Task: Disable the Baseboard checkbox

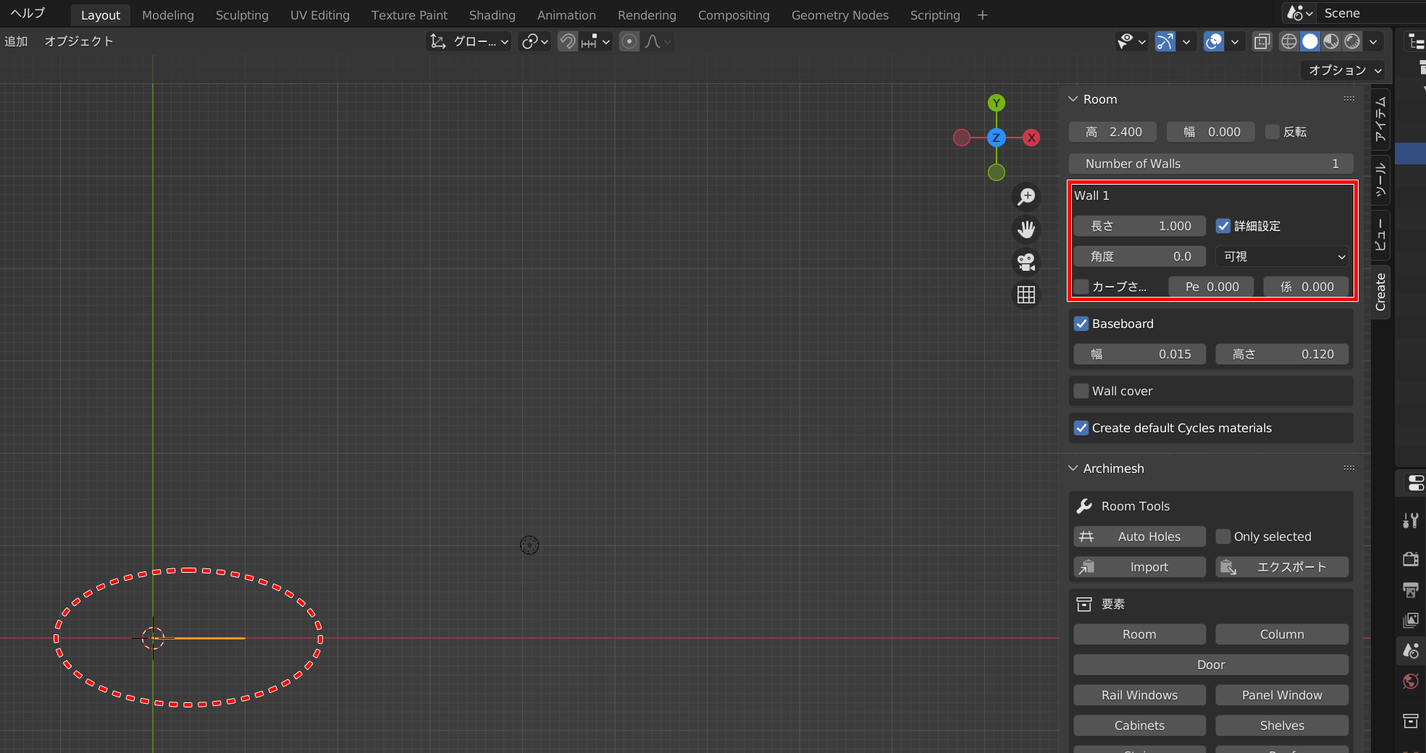Action: click(x=1081, y=324)
